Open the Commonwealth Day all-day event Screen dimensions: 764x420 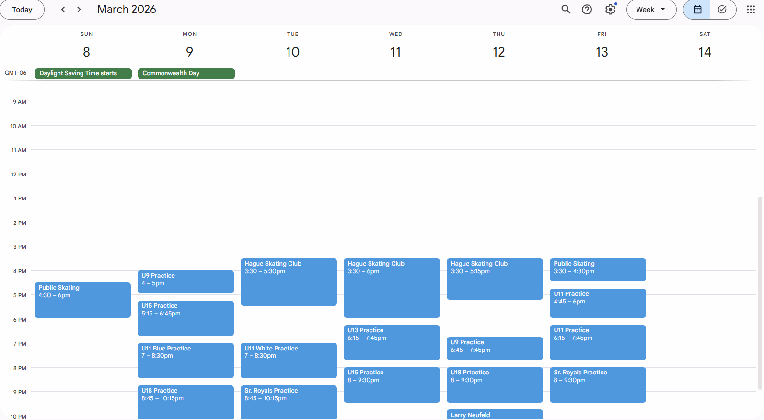pyautogui.click(x=186, y=73)
